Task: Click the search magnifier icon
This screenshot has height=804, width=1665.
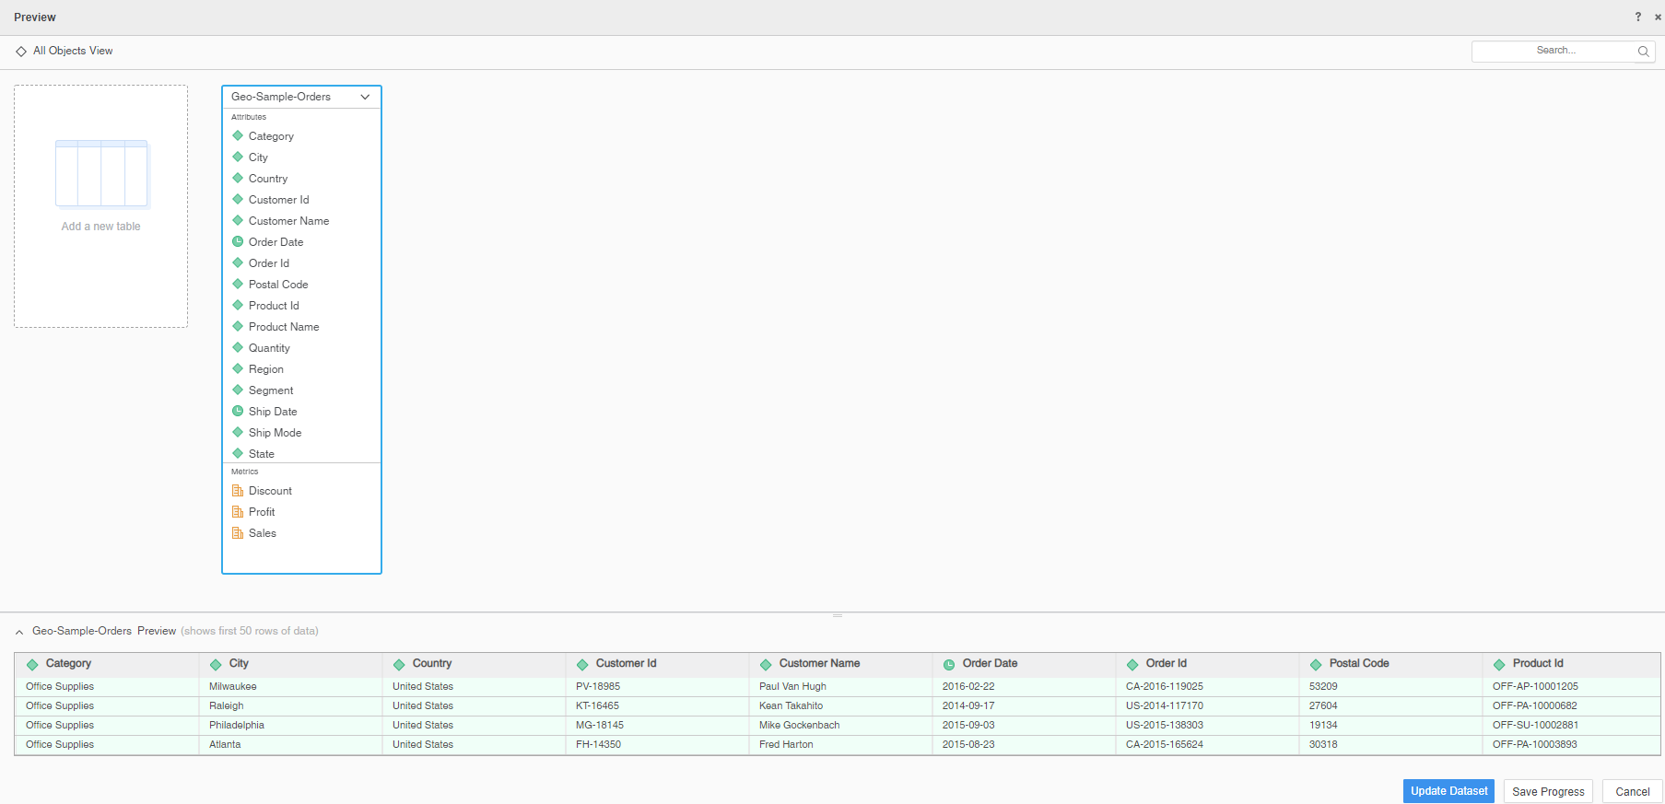Action: click(1643, 52)
